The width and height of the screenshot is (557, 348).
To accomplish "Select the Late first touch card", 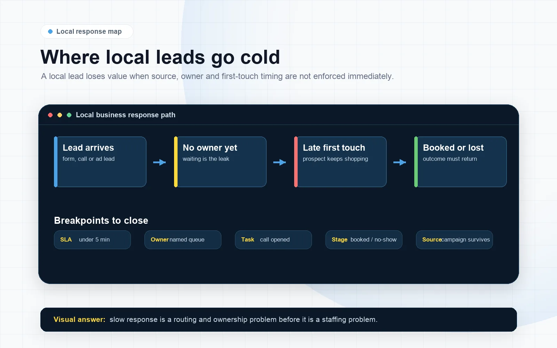I will pos(340,162).
